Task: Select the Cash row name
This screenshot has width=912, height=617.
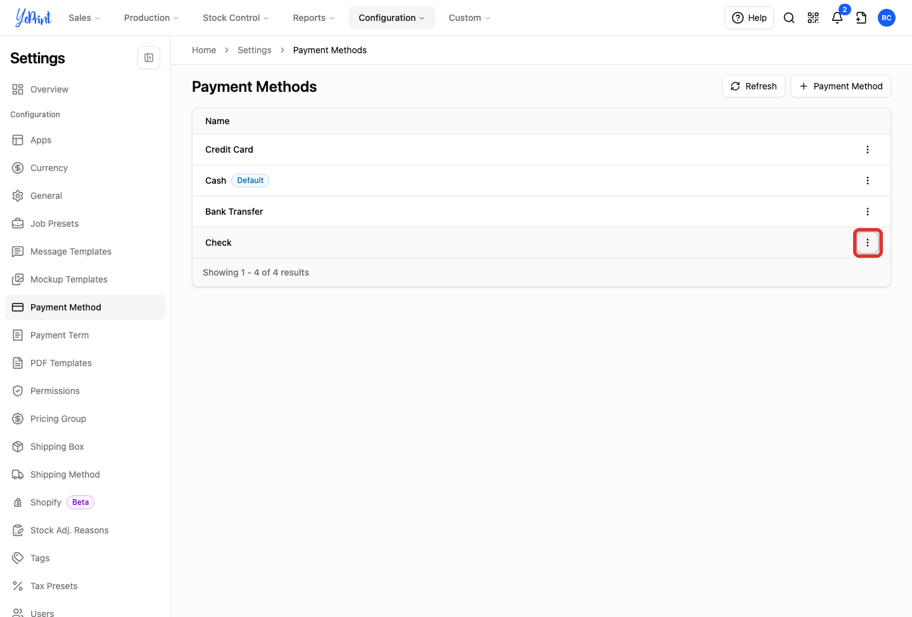Action: pos(215,181)
